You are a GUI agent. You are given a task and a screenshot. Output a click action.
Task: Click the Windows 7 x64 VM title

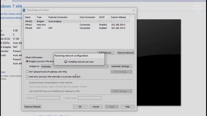pyautogui.click(x=11, y=6)
